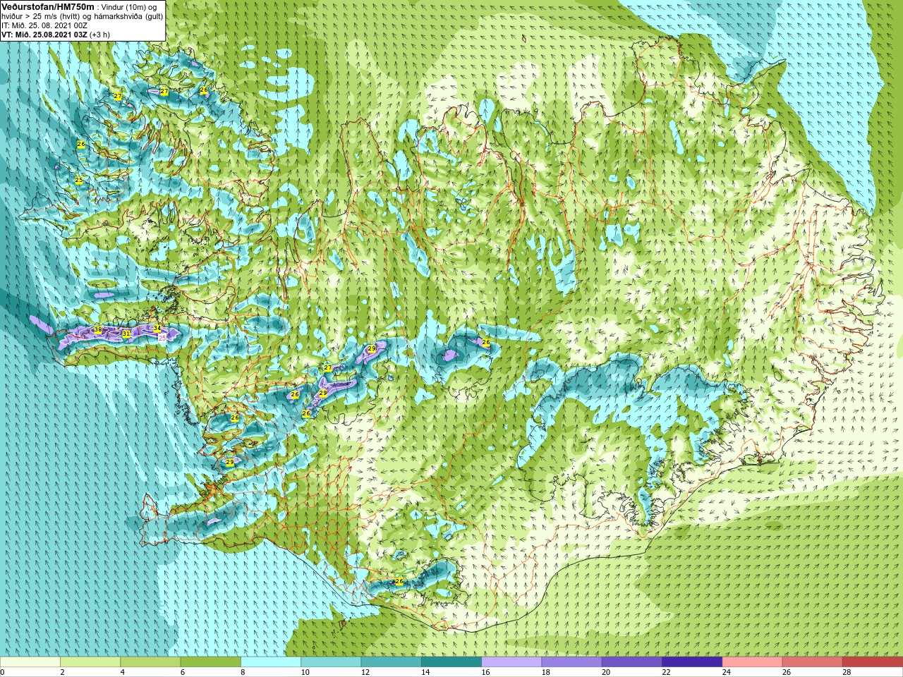
Task: Click the 10–12 m/s legend color swatch
Action: click(x=331, y=662)
